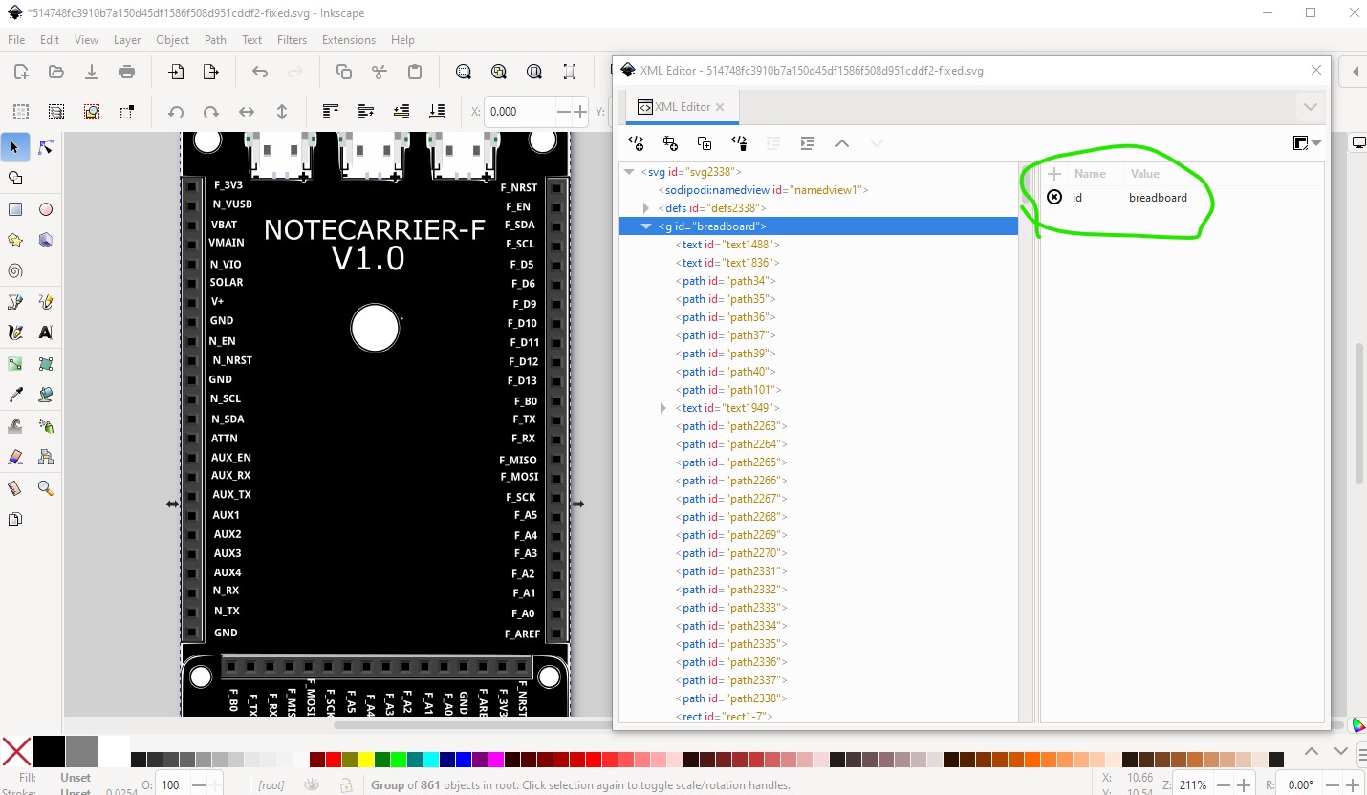The width and height of the screenshot is (1367, 795).
Task: Click Rotate 90 degrees counter-clockwise icon
Action: (x=176, y=112)
